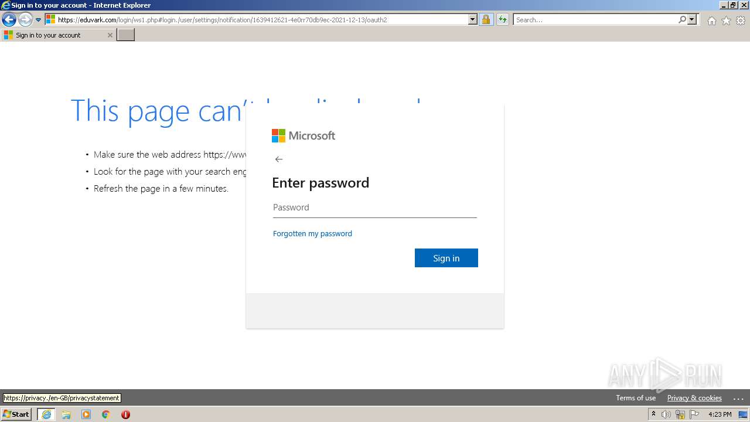Open the search provider dropdown arrow
This screenshot has height=422, width=750.
[x=692, y=20]
